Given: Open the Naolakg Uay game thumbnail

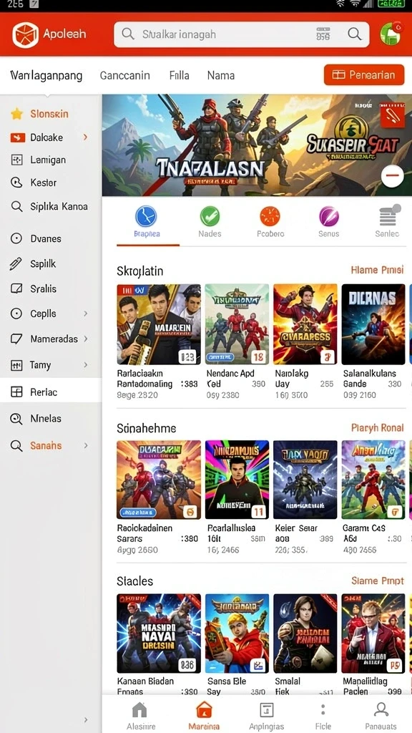Looking at the screenshot, I should (305, 324).
